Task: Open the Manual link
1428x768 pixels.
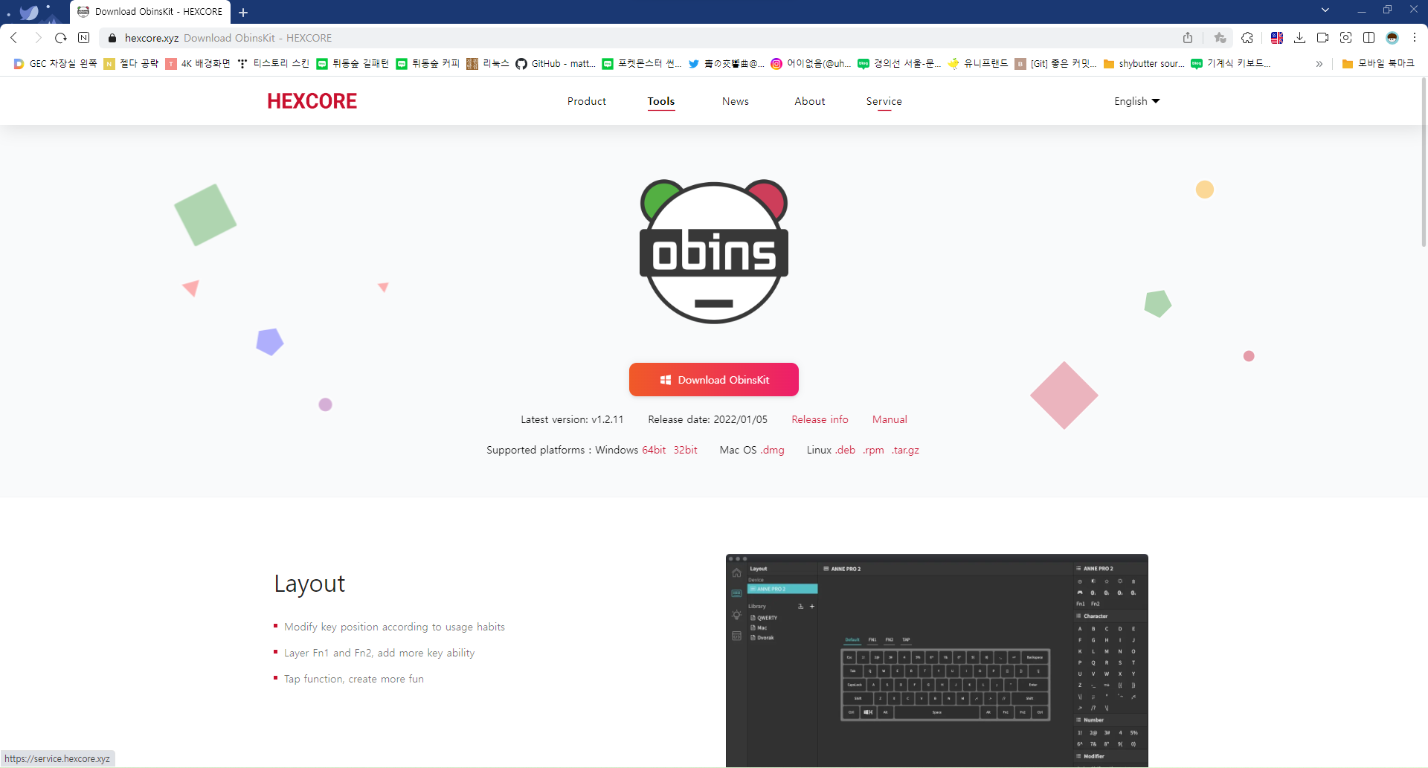Action: [890, 419]
